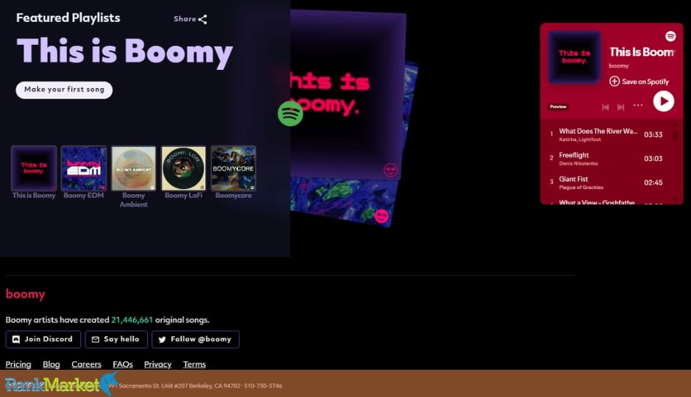Click the Share text label
The height and width of the screenshot is (397, 691).
click(185, 19)
